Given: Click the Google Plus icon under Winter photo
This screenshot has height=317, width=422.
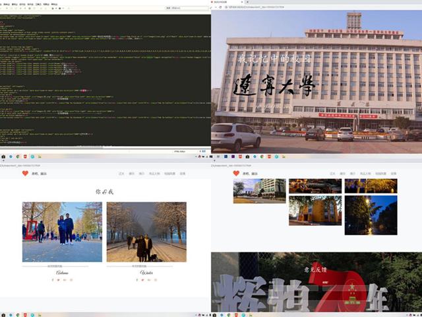Looking at the screenshot, I should [x=149, y=280].
